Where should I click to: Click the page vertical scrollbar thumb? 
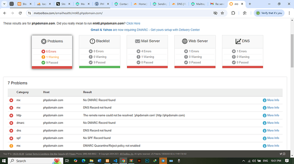click(x=292, y=51)
